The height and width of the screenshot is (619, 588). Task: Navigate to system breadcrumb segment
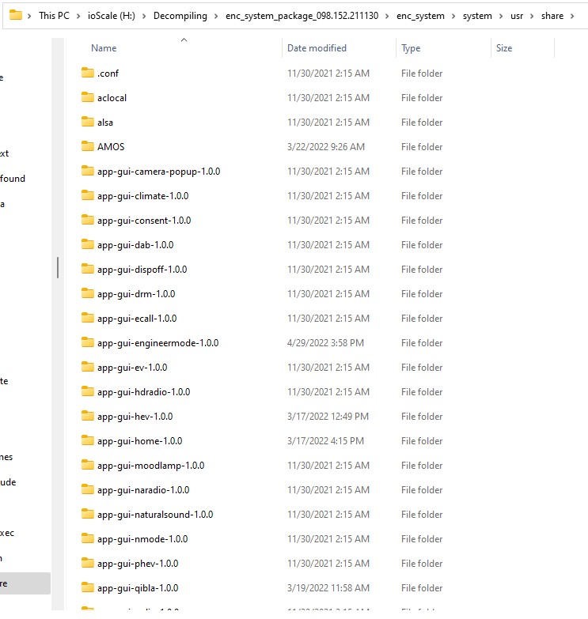(x=477, y=16)
